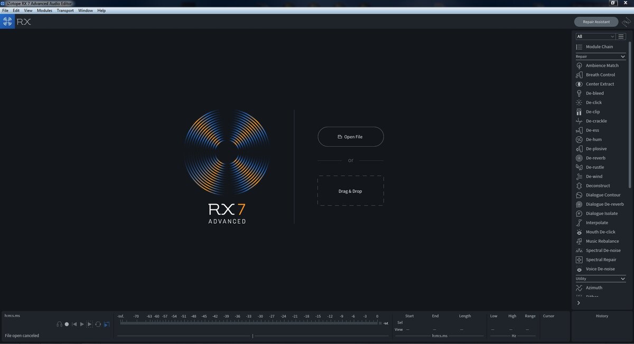This screenshot has width=634, height=344.
Task: Open the Window menu
Action: 86,11
